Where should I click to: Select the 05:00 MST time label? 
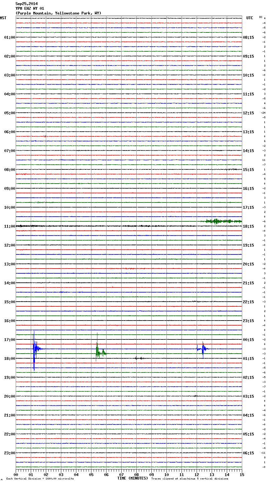click(10, 113)
